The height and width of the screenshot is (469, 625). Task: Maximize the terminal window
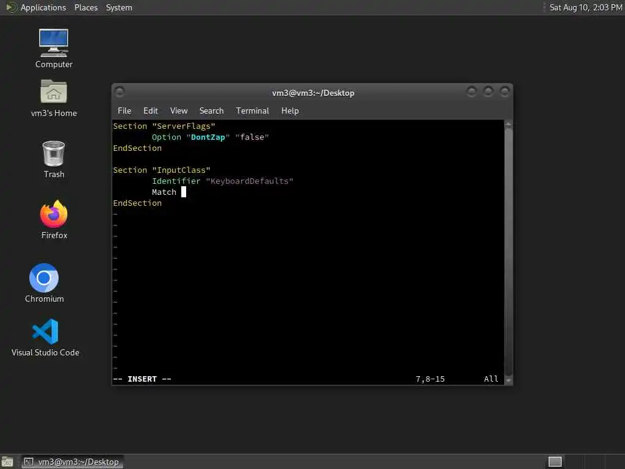[x=488, y=92]
